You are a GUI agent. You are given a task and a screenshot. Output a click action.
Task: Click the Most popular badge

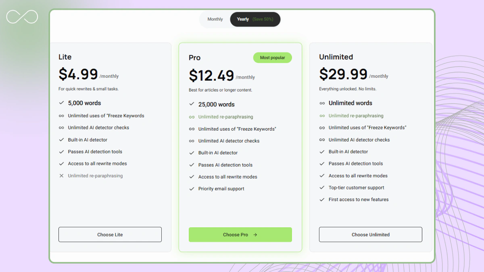(x=272, y=58)
